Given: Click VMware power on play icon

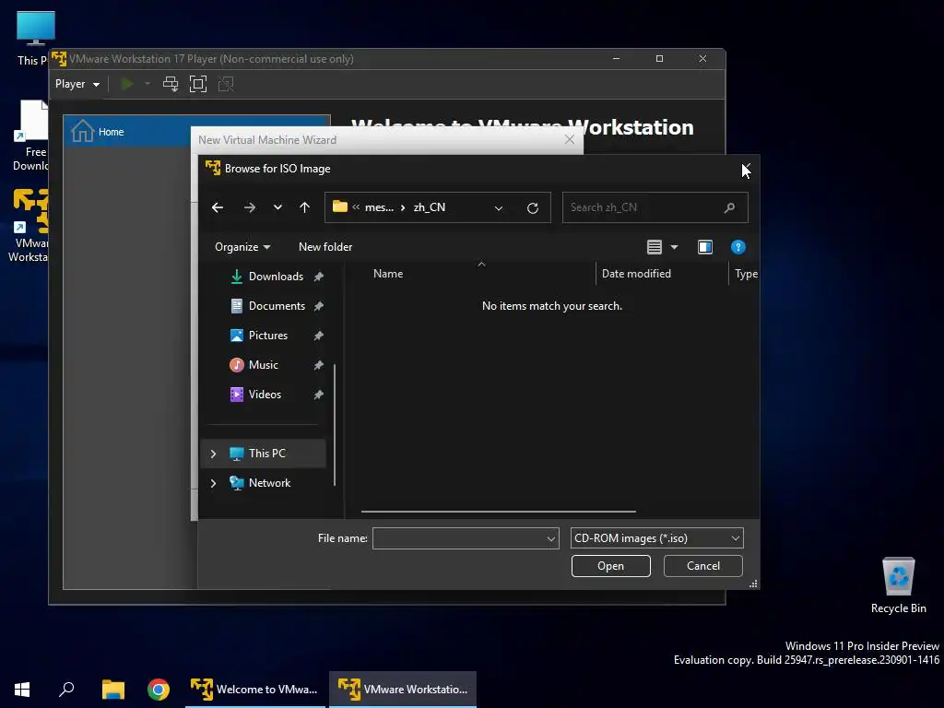Looking at the screenshot, I should click(126, 84).
